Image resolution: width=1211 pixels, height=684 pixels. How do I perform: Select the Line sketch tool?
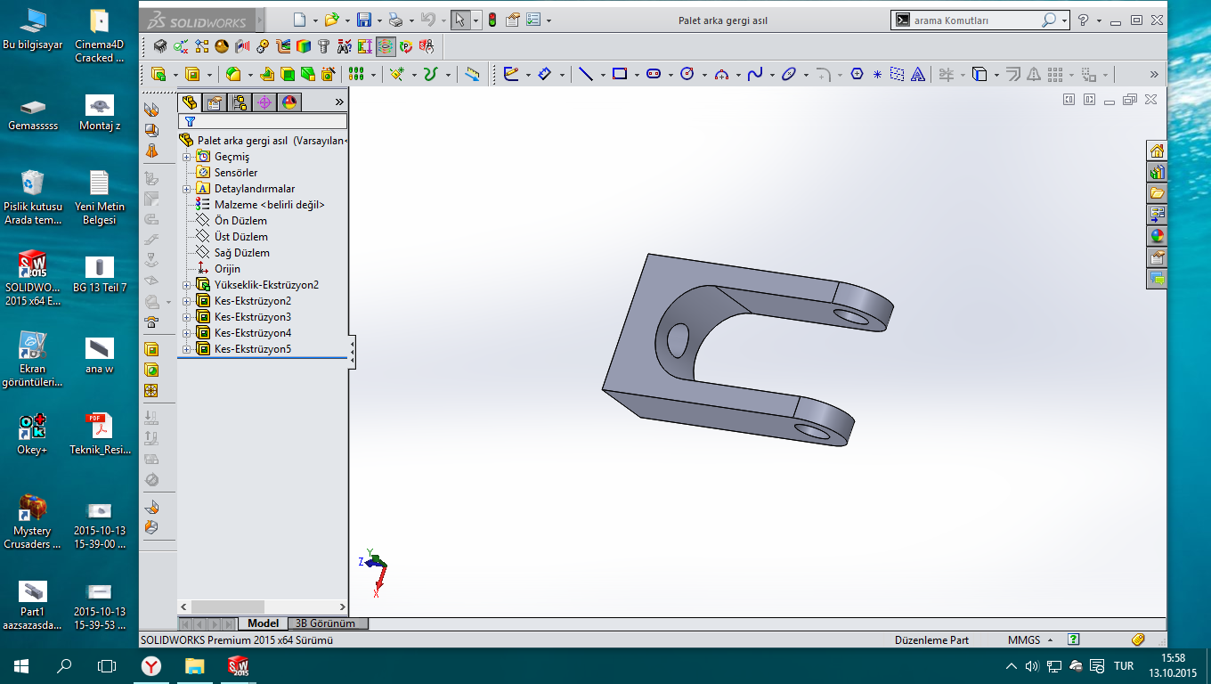pyautogui.click(x=586, y=75)
